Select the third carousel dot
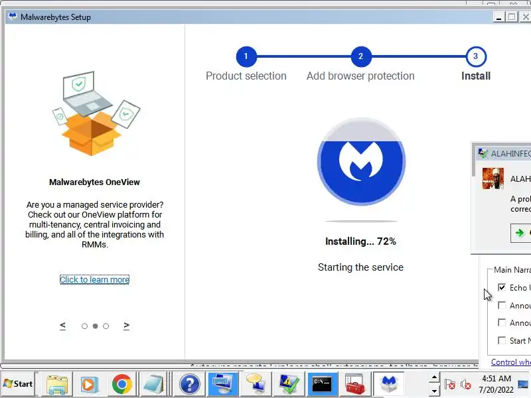Viewport: 531px width, 398px height. pyautogui.click(x=106, y=326)
